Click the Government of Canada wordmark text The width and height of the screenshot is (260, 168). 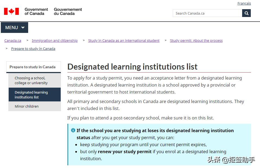(x=36, y=11)
